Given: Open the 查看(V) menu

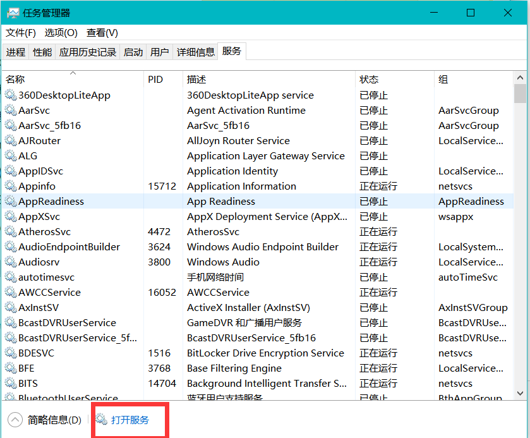Looking at the screenshot, I should coord(102,33).
